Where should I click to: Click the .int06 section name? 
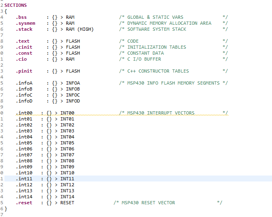(24, 149)
